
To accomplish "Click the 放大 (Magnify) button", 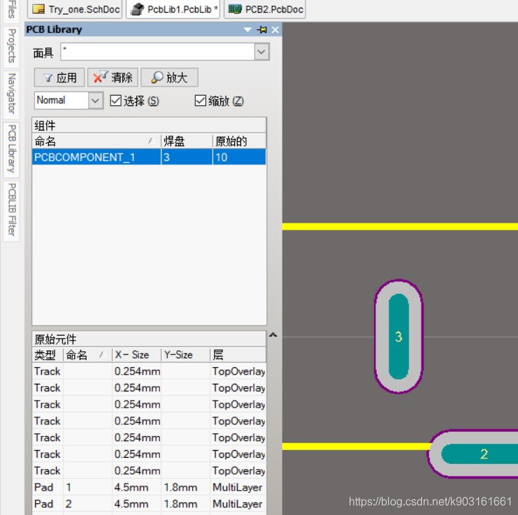I will [x=169, y=77].
